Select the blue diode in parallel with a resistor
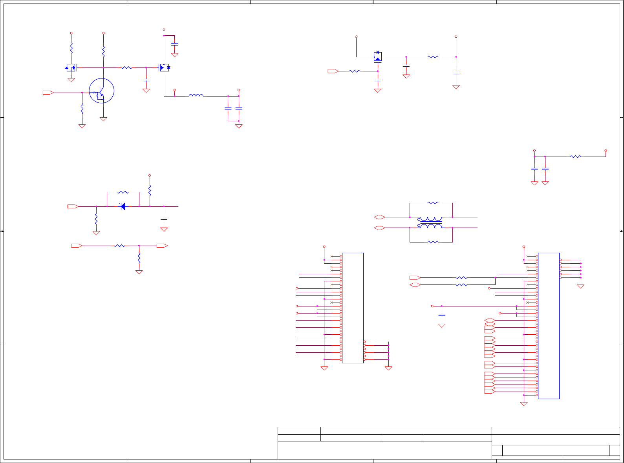 (x=123, y=206)
